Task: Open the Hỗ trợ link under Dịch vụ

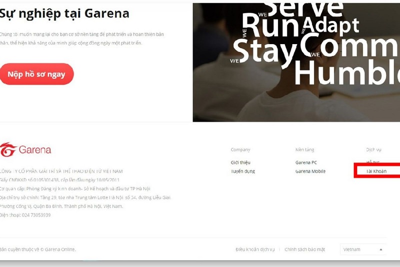Action: [372, 162]
